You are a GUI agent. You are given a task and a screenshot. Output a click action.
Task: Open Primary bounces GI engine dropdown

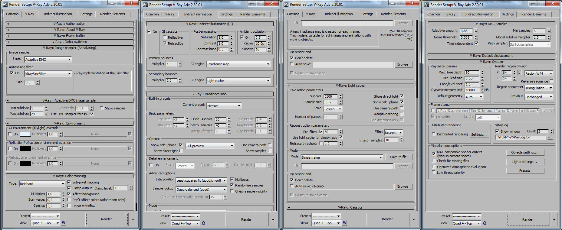point(238,64)
